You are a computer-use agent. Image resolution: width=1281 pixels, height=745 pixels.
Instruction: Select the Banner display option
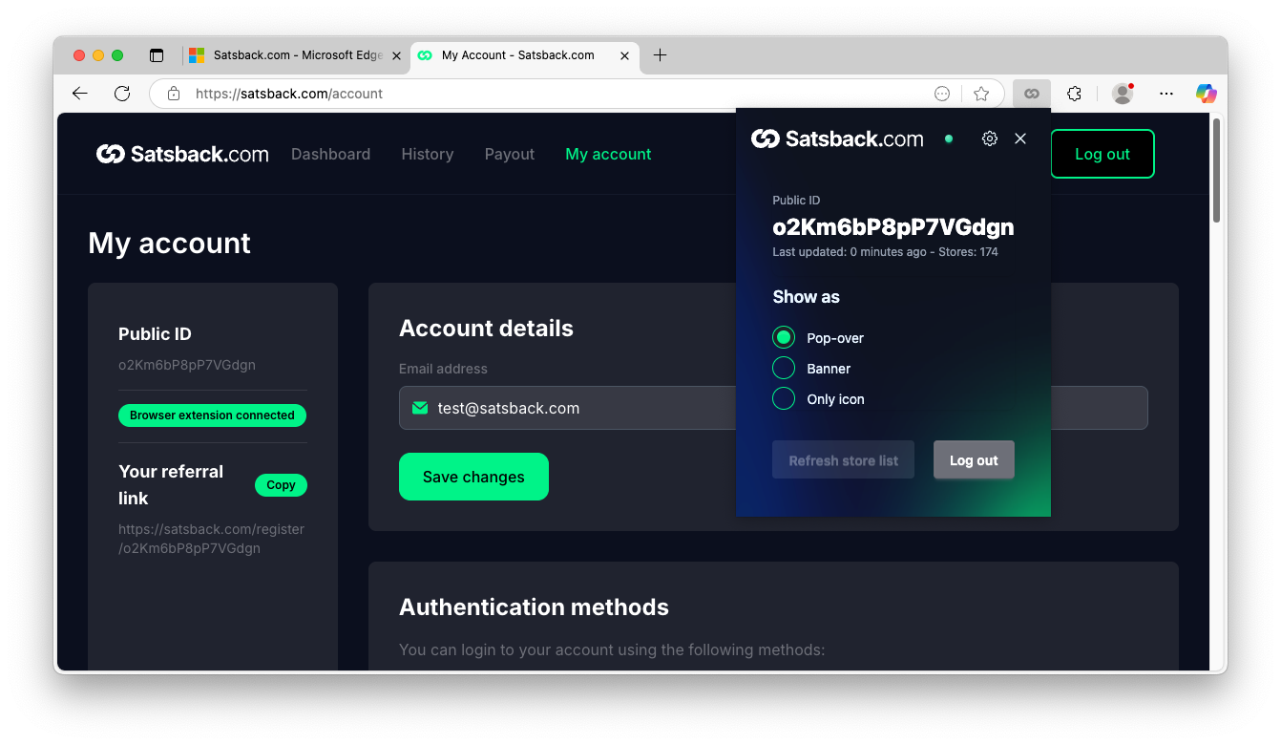784,368
